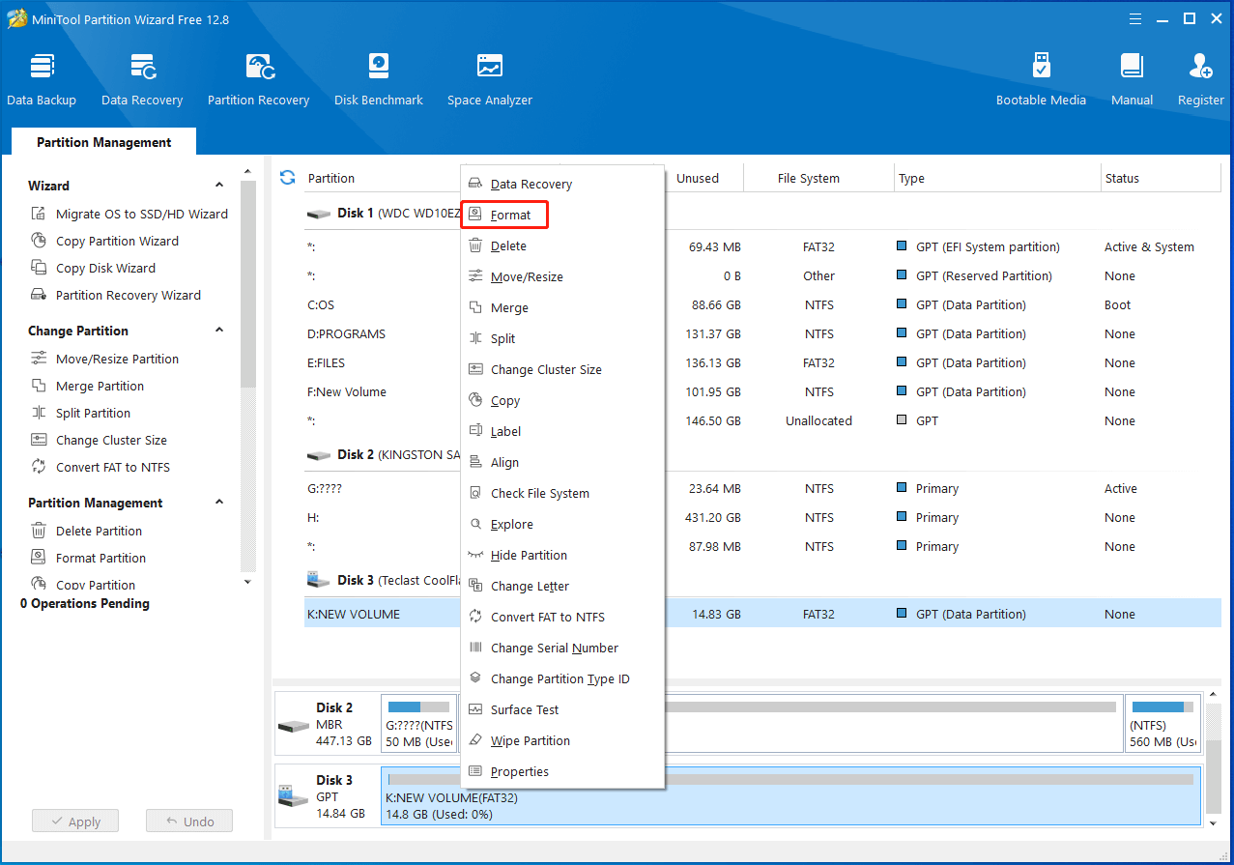This screenshot has height=865, width=1234.
Task: Click the Undo button
Action: pos(189,822)
